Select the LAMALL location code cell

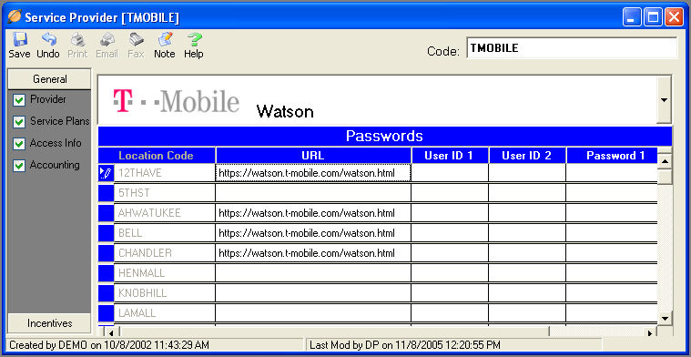tap(165, 313)
